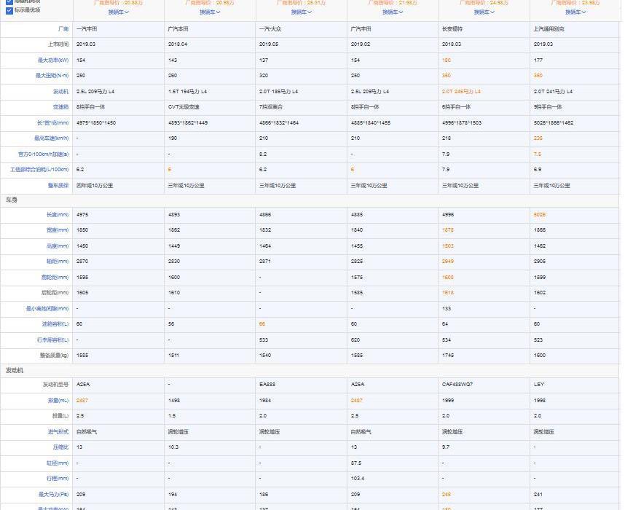Click the 工信部综合油耗(L/100km) link

point(39,170)
